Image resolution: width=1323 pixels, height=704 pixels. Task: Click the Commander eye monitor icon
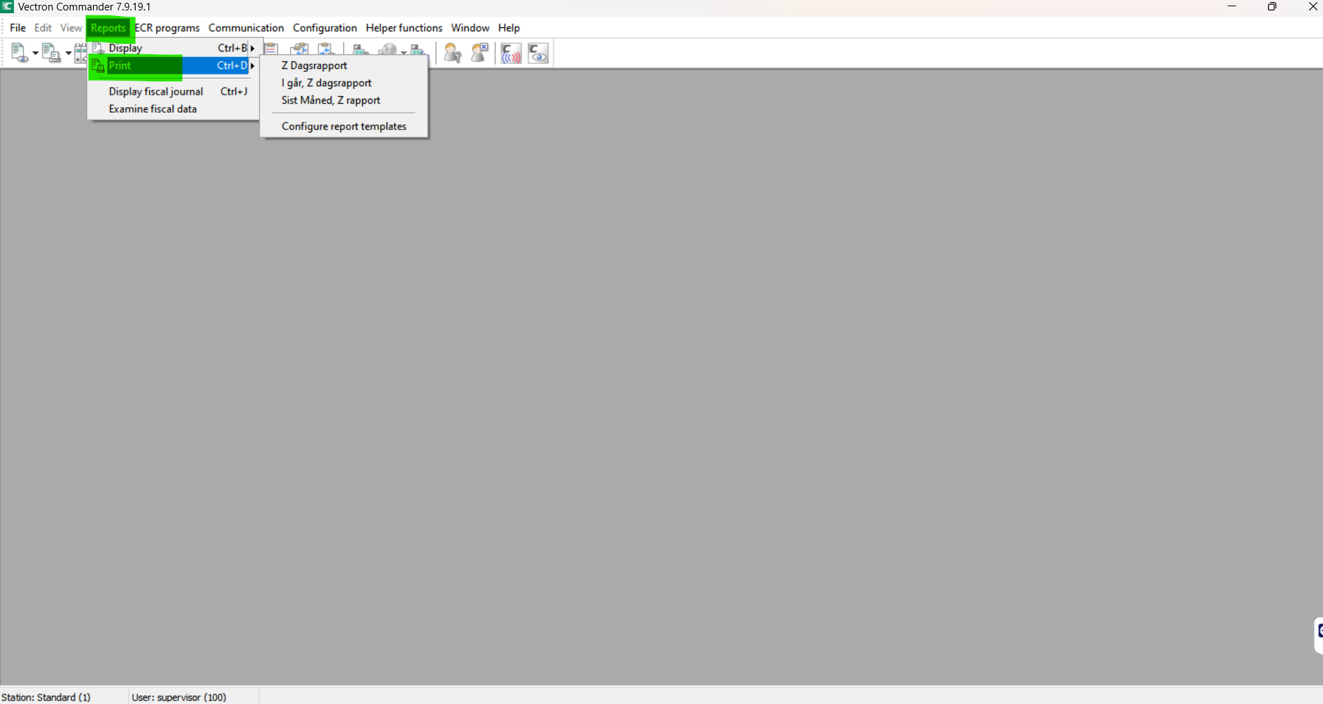point(538,53)
